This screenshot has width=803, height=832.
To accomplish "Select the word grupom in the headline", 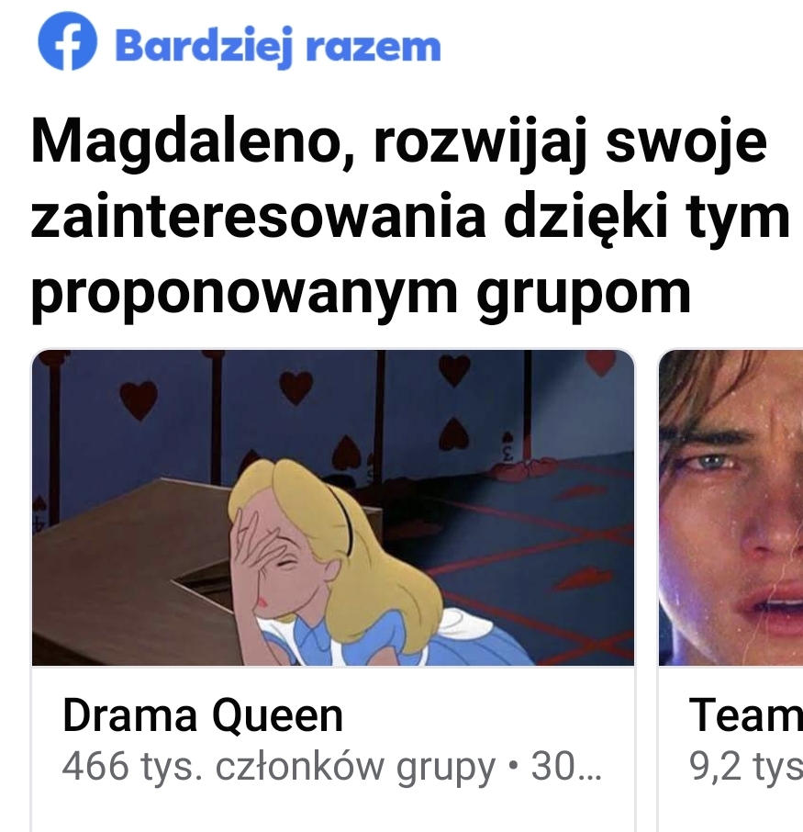I will (x=584, y=295).
